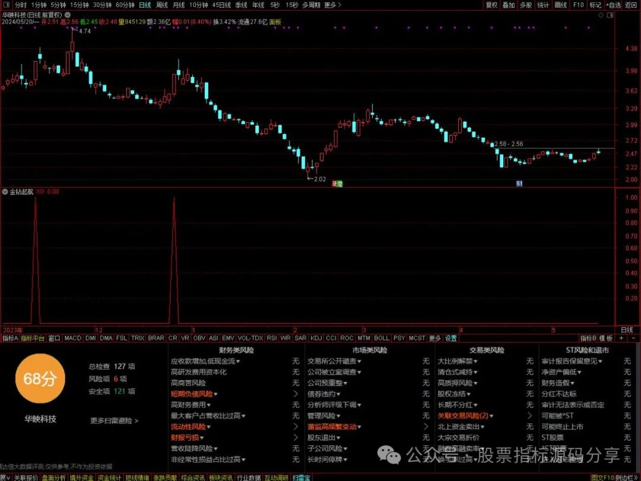
Task: Click the 返回 button
Action: pyautogui.click(x=631, y=5)
